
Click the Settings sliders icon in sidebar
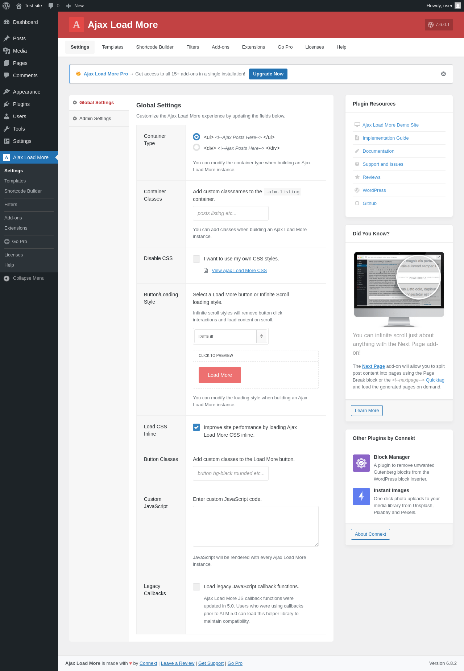tap(7, 141)
